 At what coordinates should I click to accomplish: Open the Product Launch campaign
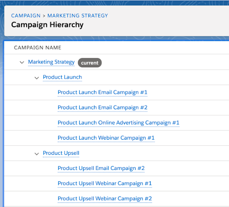63,77
